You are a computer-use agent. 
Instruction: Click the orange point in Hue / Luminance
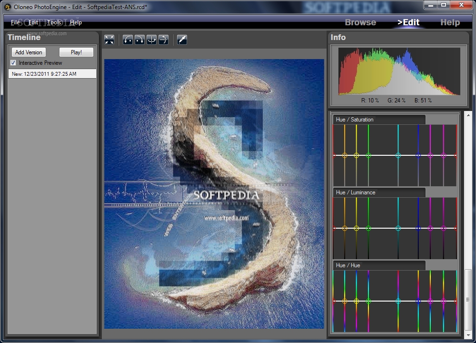coord(345,228)
